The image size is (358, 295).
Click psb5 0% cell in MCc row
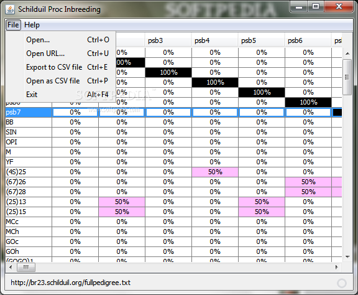262,222
